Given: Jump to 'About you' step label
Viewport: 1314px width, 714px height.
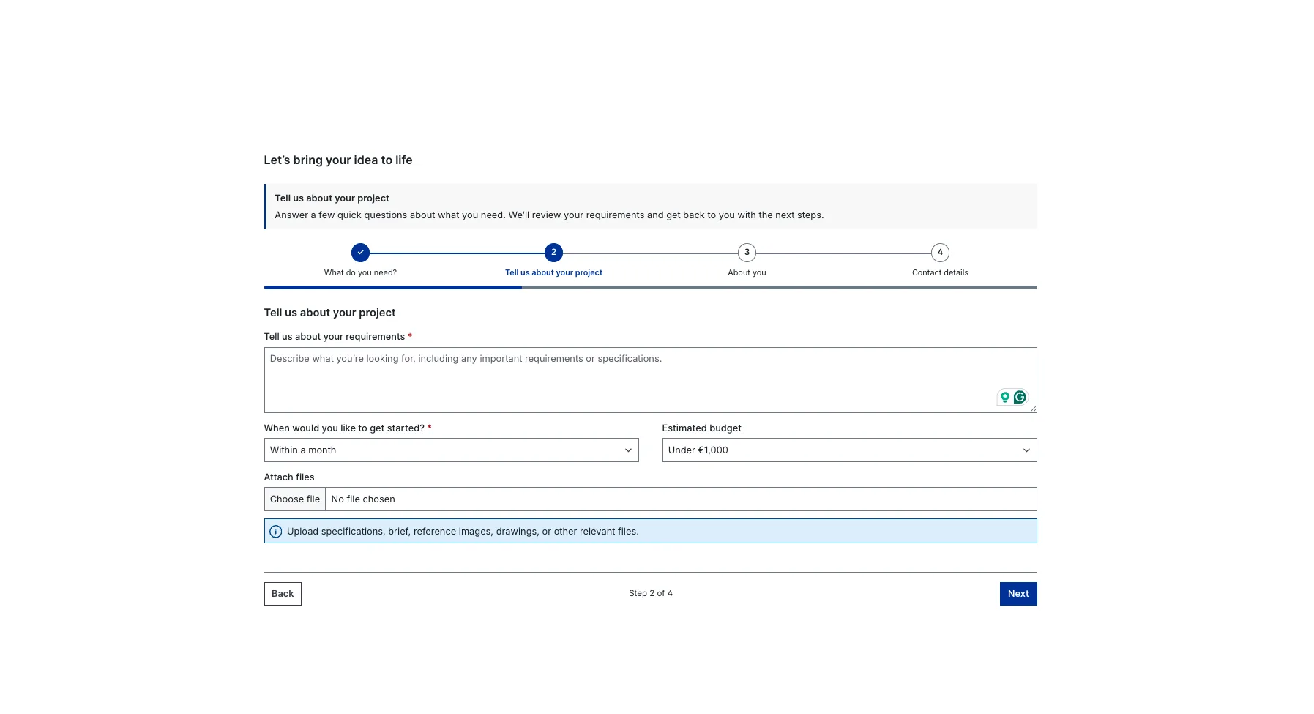Looking at the screenshot, I should coord(747,272).
